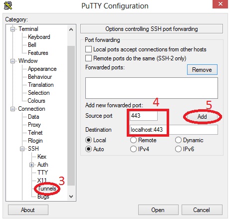230x221 pixels.
Task: Open the Colours category
Action: coord(36,101)
